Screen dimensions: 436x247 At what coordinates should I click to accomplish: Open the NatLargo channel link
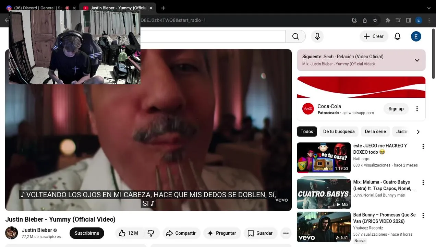click(x=361, y=159)
